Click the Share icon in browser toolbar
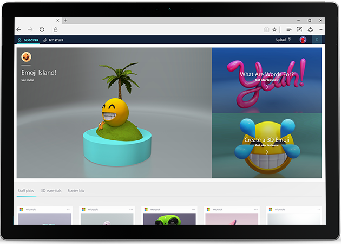This screenshot has width=341, height=244. coord(310,29)
